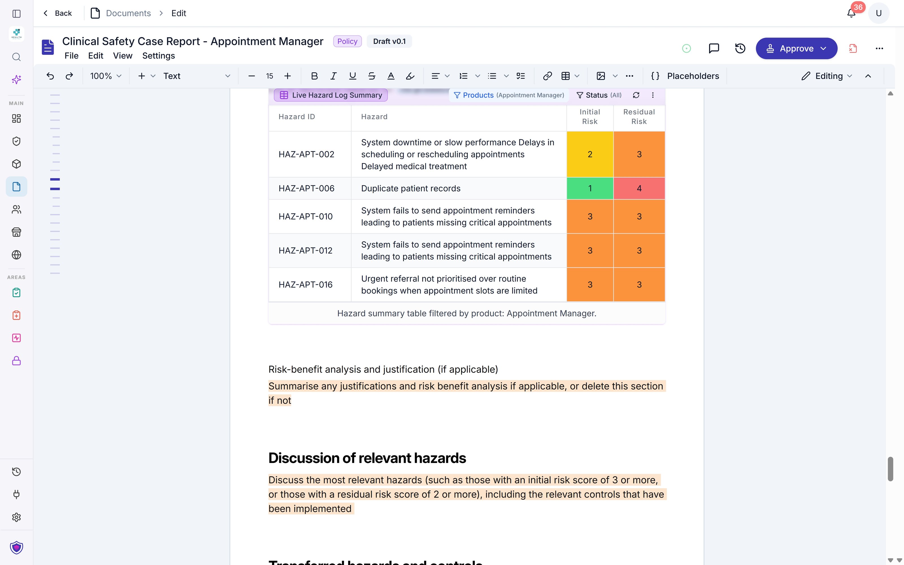Toggle the highlighter marker tool
This screenshot has height=565, width=904.
[x=410, y=76]
